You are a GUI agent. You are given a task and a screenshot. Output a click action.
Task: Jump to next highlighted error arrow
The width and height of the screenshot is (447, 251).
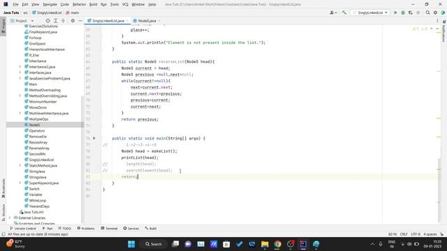(x=437, y=29)
